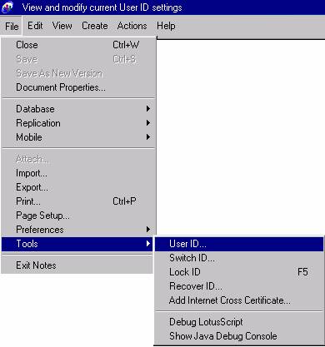Open the Edit menu

point(35,26)
